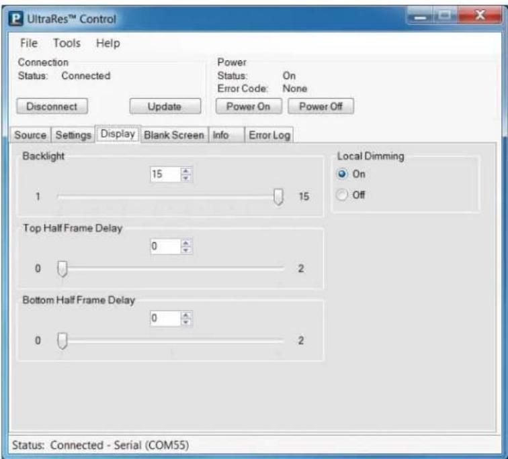Click the Power On button

249,106
